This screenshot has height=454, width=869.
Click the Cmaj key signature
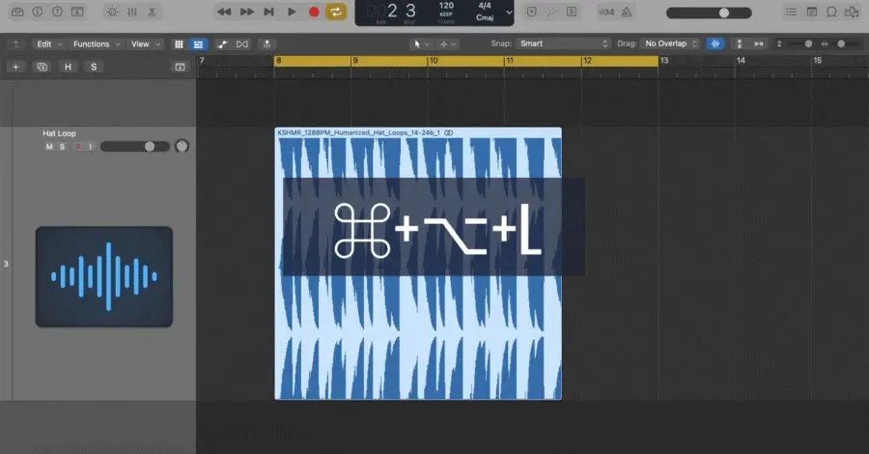[x=485, y=17]
